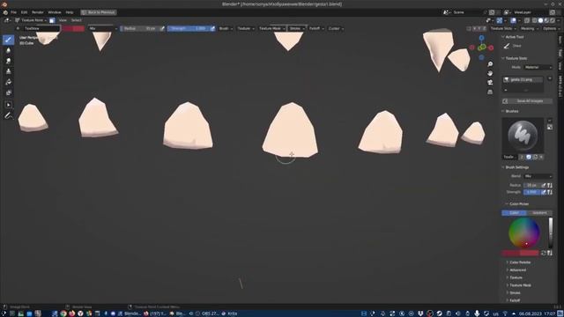Screen dimensions: 564x317
Task: Click the color wheel picker
Action: pos(524,232)
